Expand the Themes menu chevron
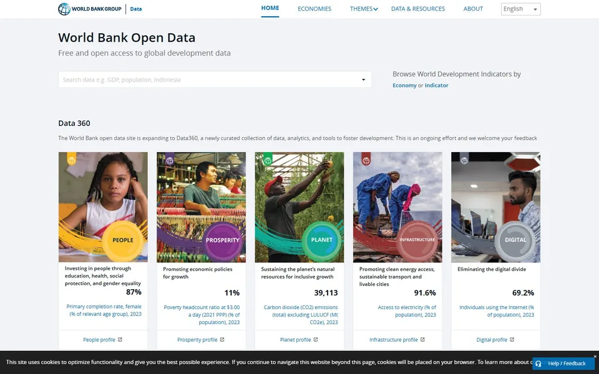The height and width of the screenshot is (374, 599). pos(376,9)
